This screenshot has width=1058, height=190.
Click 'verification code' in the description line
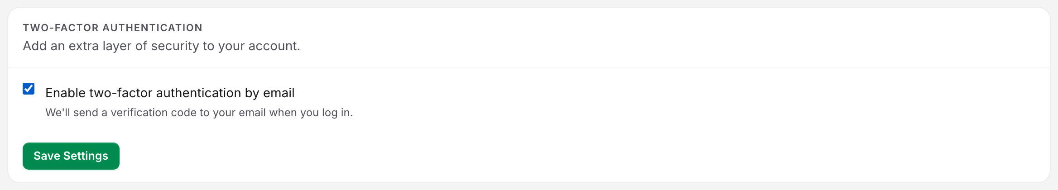tap(154, 112)
